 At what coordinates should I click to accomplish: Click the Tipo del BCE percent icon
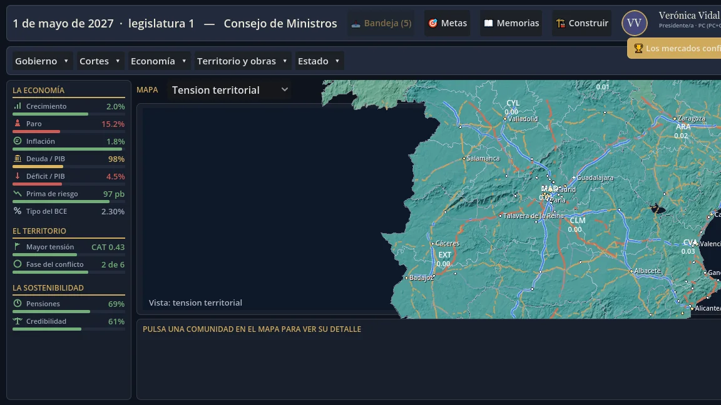18,211
